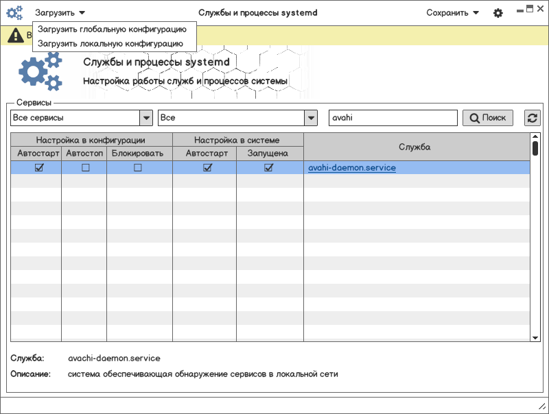Open settings via the gear icon

(498, 13)
